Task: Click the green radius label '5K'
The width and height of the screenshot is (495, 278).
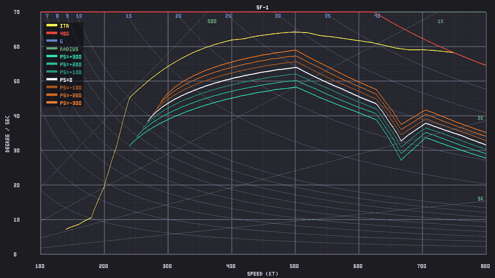Action: coord(481,199)
